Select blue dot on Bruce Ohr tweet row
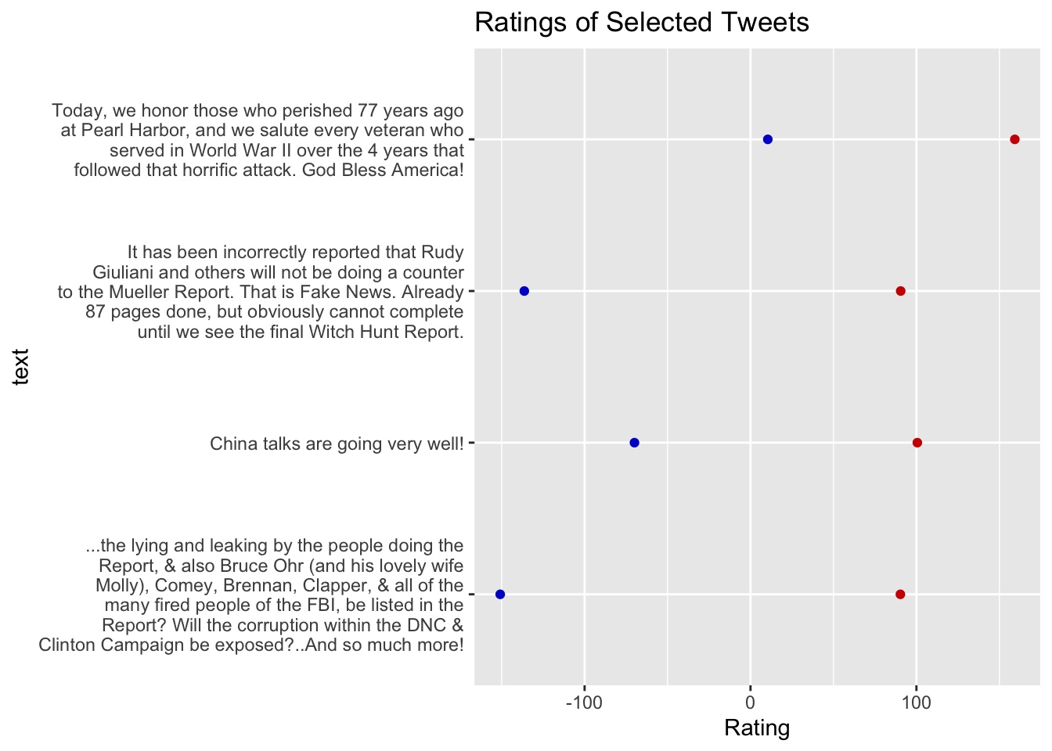The image size is (1052, 751). pyautogui.click(x=500, y=595)
